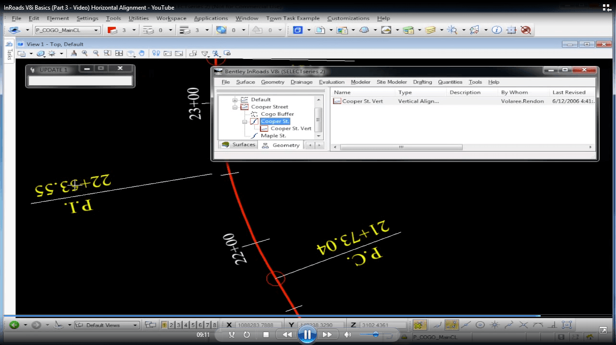Click the View Next icon
Viewport: 616px width, 345px height.
178,53
